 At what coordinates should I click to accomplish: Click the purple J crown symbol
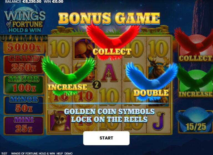158,121
